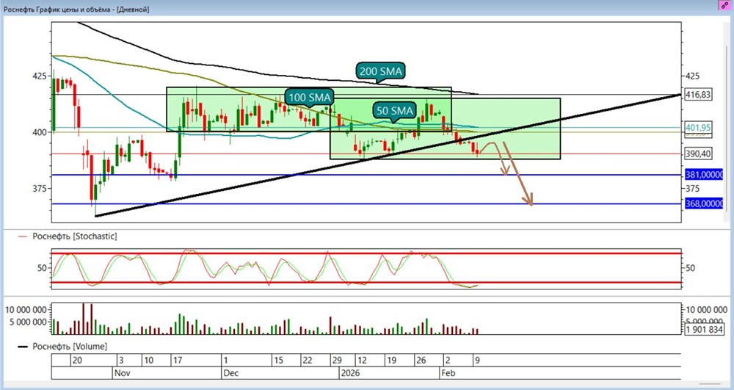
Task: Click the 425 tick on the left price axis
Action: (x=41, y=76)
